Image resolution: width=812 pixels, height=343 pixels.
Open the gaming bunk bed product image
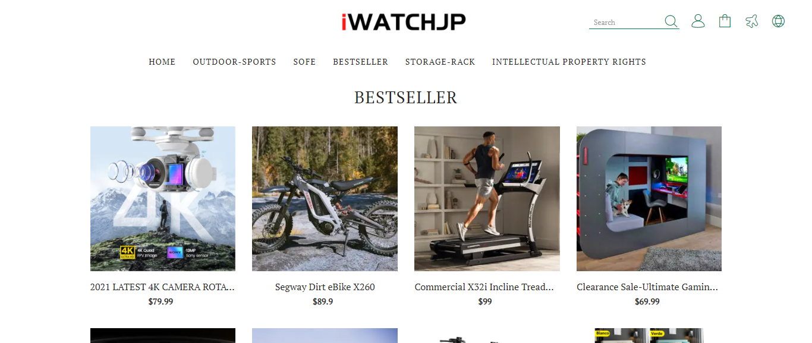(x=649, y=199)
